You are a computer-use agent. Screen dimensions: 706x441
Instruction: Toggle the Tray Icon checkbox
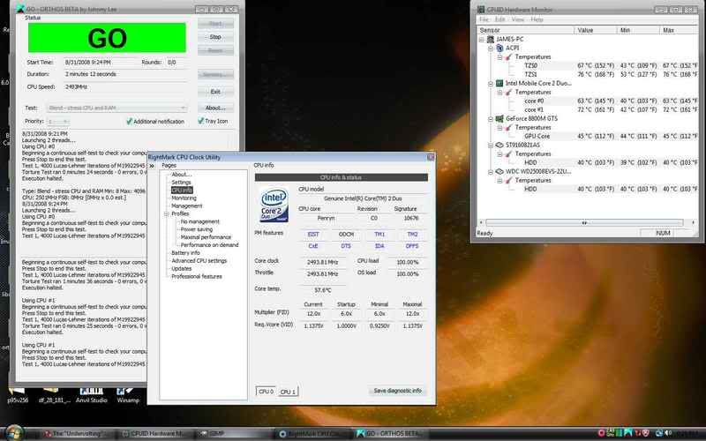pyautogui.click(x=199, y=121)
